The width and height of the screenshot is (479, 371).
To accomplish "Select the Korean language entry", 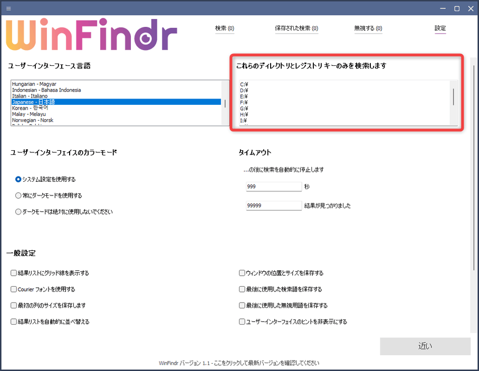I will click(x=116, y=108).
